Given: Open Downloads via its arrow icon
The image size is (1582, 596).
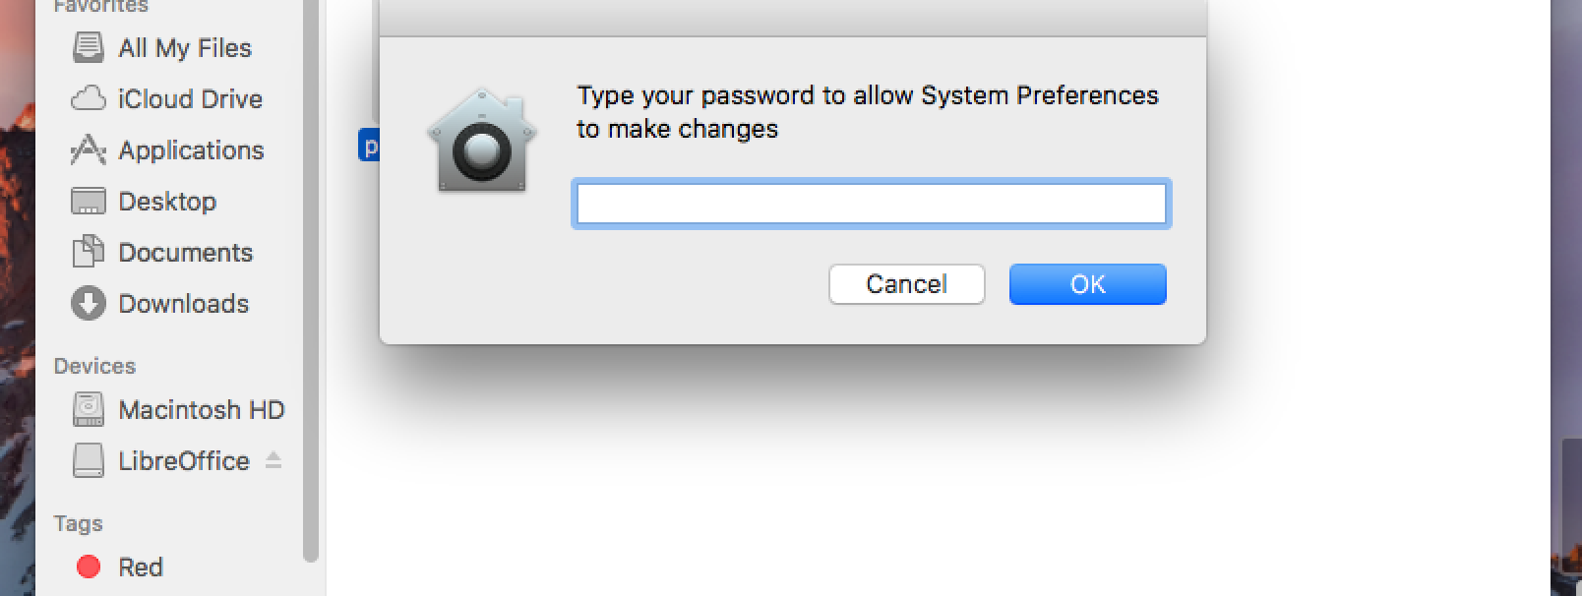Looking at the screenshot, I should tap(88, 303).
